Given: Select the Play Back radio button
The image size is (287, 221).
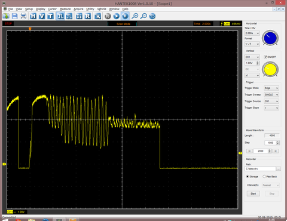Looking at the screenshot, I should [264, 176].
